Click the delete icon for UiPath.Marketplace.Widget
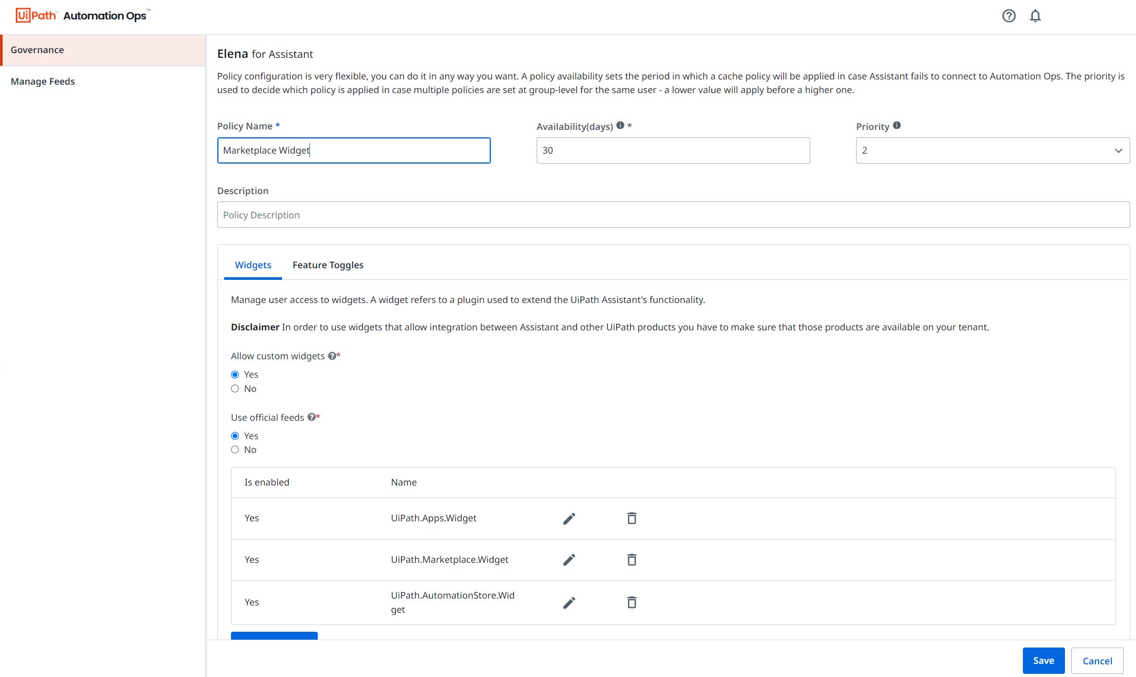 point(631,559)
